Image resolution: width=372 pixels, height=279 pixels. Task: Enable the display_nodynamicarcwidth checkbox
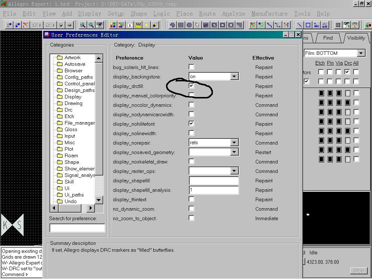[191, 114]
